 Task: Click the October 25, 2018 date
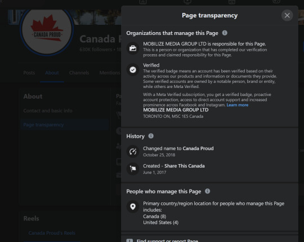pyautogui.click(x=159, y=155)
